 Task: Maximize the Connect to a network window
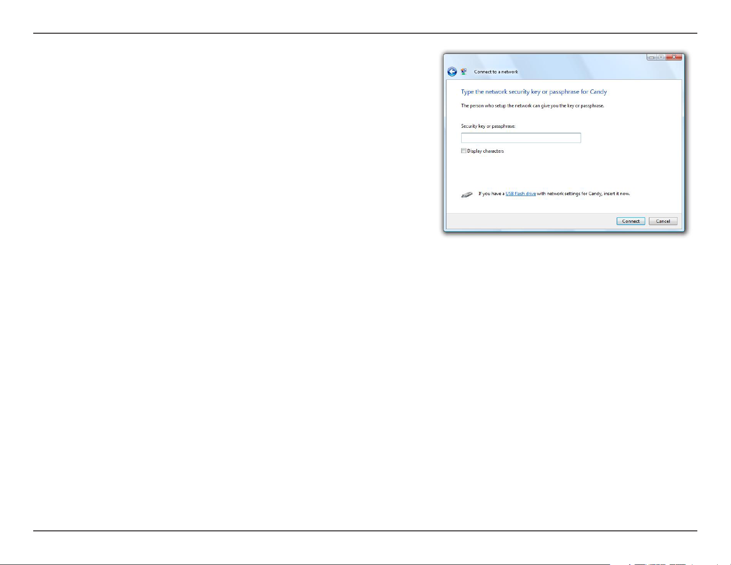tap(661, 57)
